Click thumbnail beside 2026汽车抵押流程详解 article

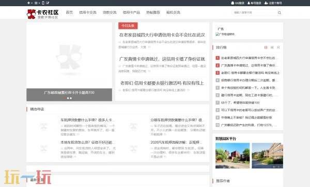click(133, 149)
